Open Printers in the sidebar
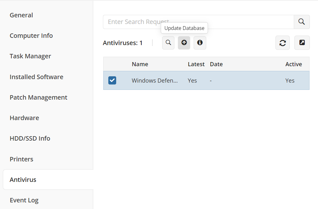This screenshot has width=318, height=209. tap(21, 159)
